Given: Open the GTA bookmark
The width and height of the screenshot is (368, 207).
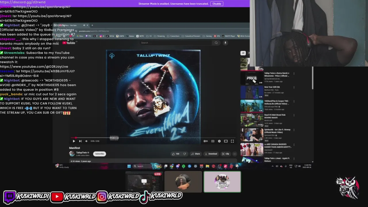Looking at the screenshot, I should [x=217, y=36].
